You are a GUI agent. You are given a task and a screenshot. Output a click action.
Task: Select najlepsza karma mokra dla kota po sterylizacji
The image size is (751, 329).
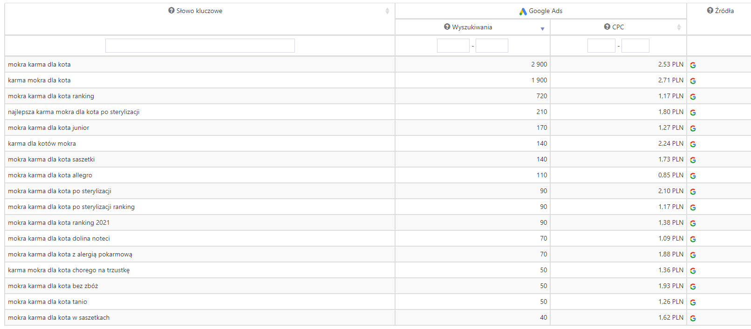tap(74, 112)
